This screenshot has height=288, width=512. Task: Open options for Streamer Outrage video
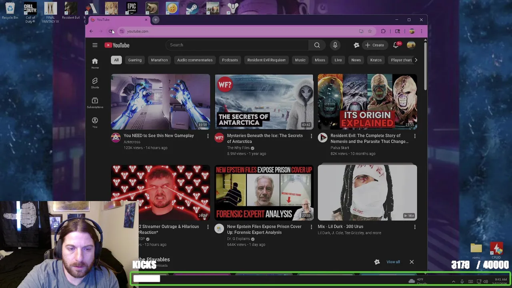coord(208,227)
